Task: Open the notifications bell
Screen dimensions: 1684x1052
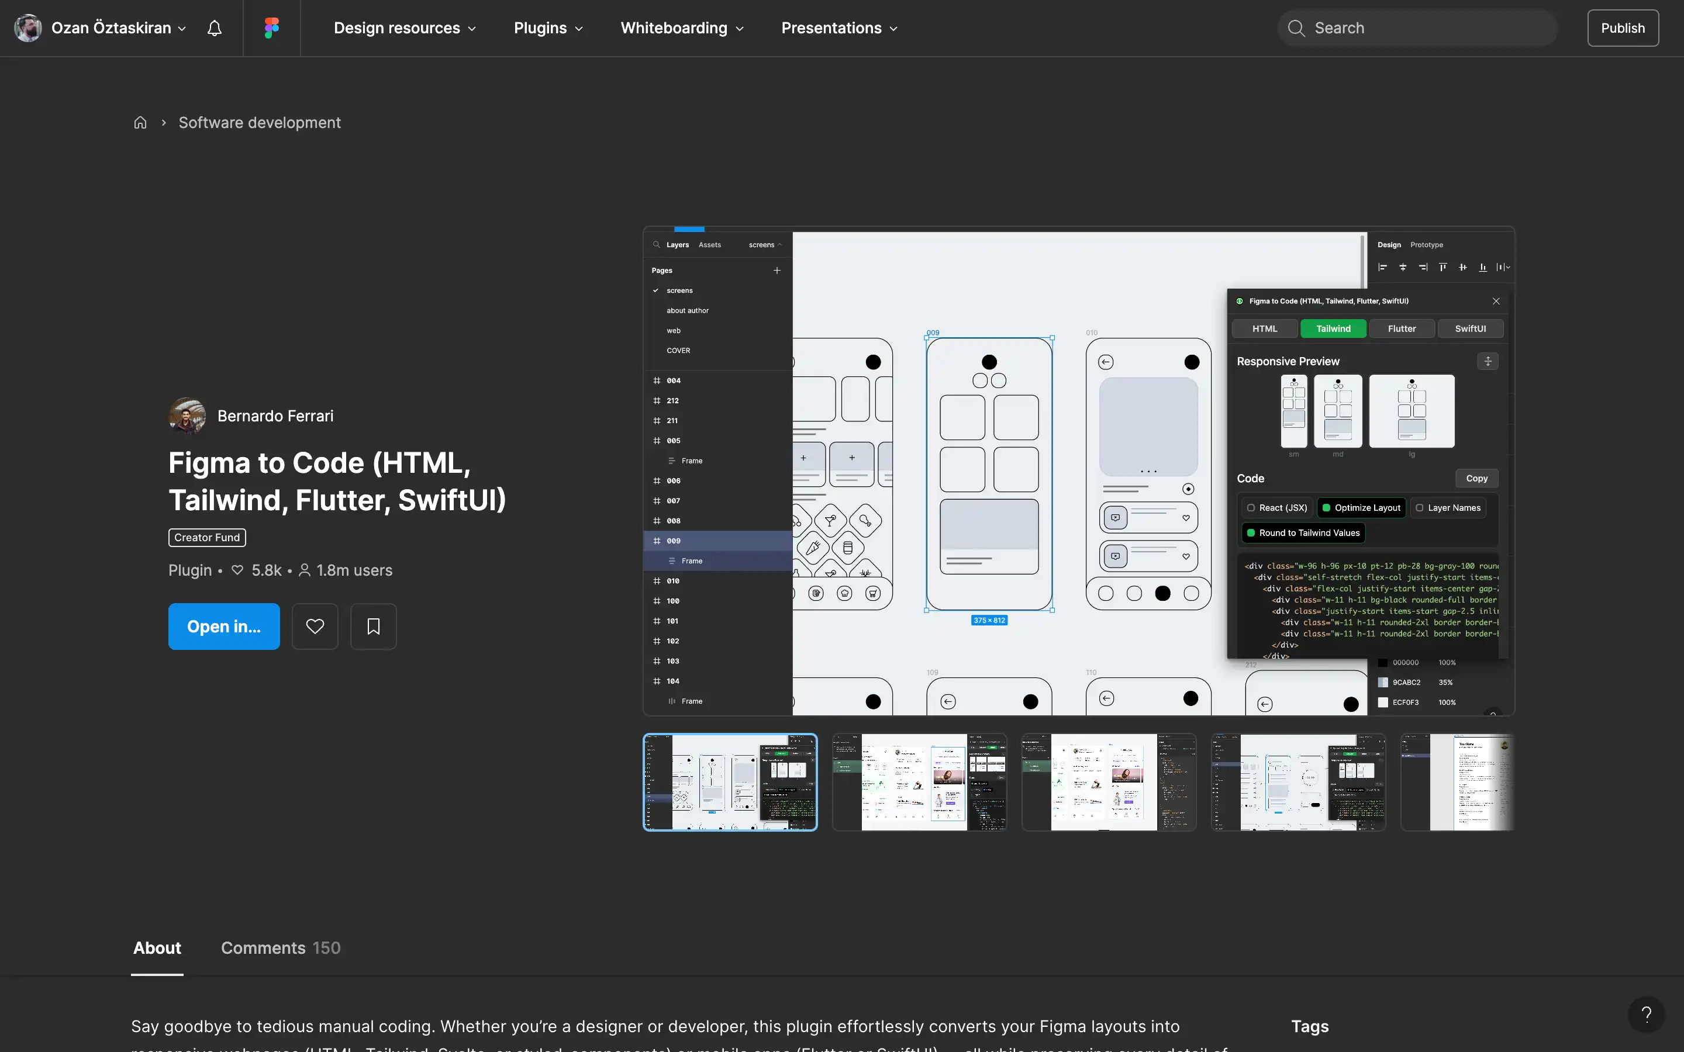Action: point(215,28)
